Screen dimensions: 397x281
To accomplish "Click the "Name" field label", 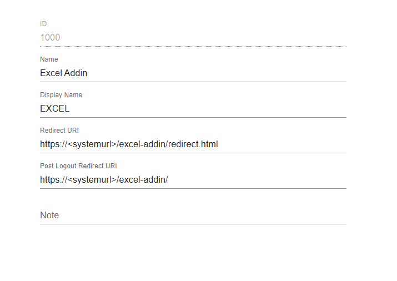I will [x=49, y=59].
